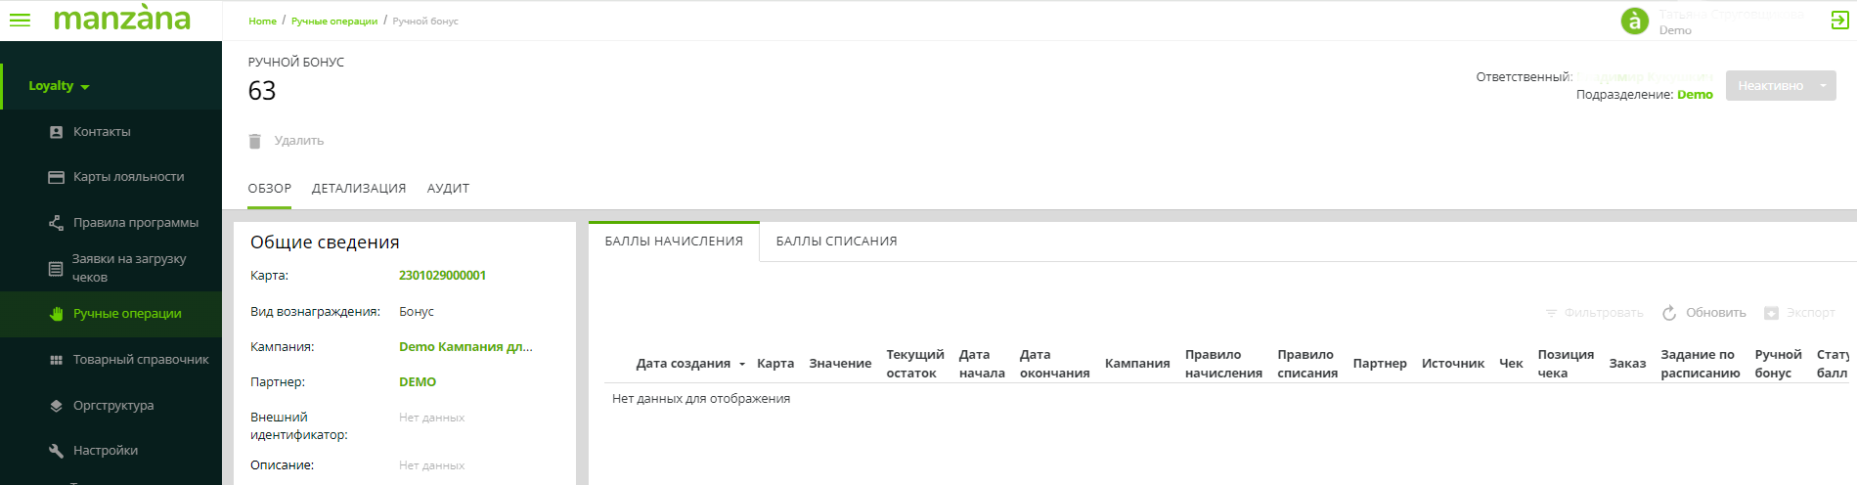The width and height of the screenshot is (1857, 485).
Task: Click the logout icon in header
Action: pyautogui.click(x=1839, y=21)
